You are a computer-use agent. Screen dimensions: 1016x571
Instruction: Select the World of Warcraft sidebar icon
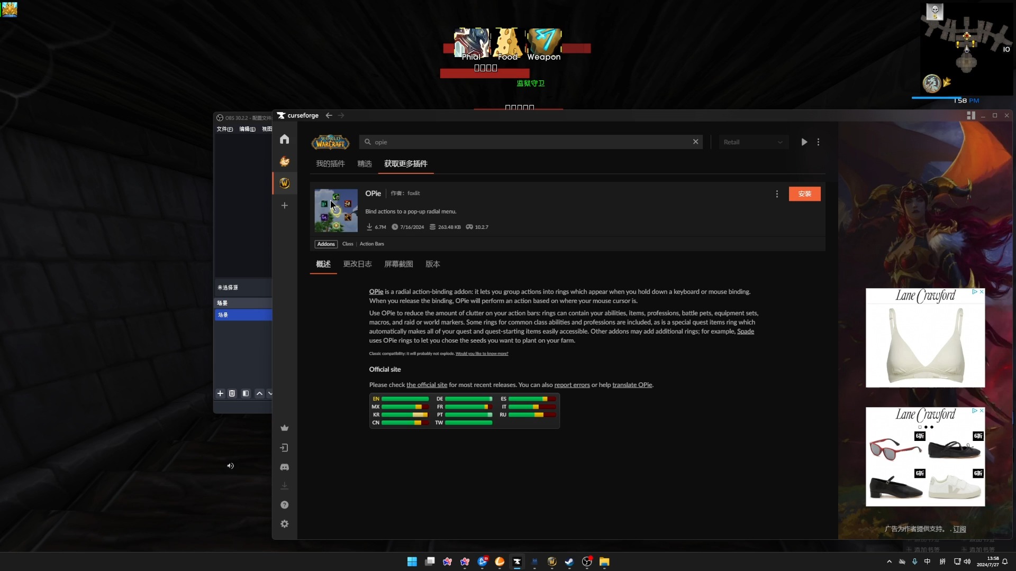click(285, 183)
